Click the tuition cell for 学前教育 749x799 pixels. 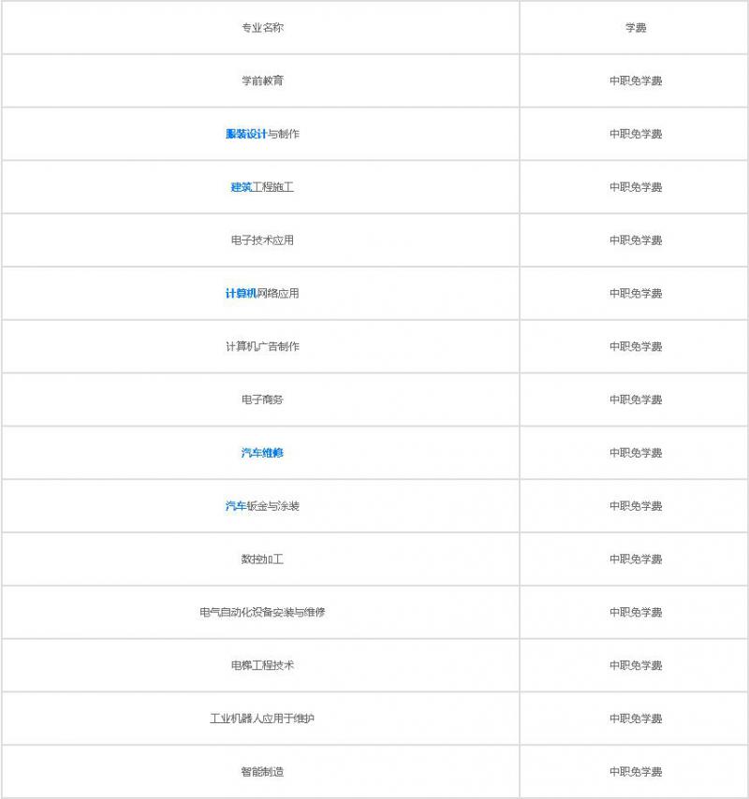pos(636,81)
